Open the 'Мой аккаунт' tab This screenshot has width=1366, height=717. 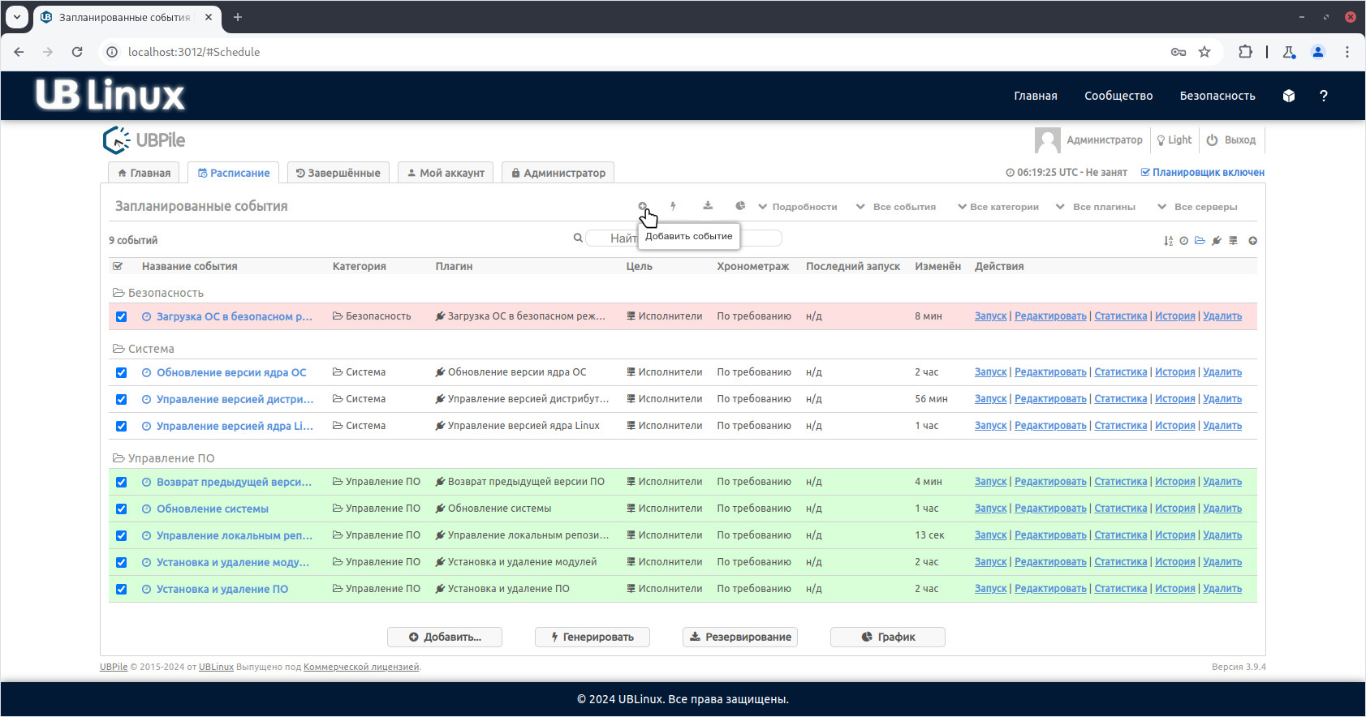click(x=446, y=173)
